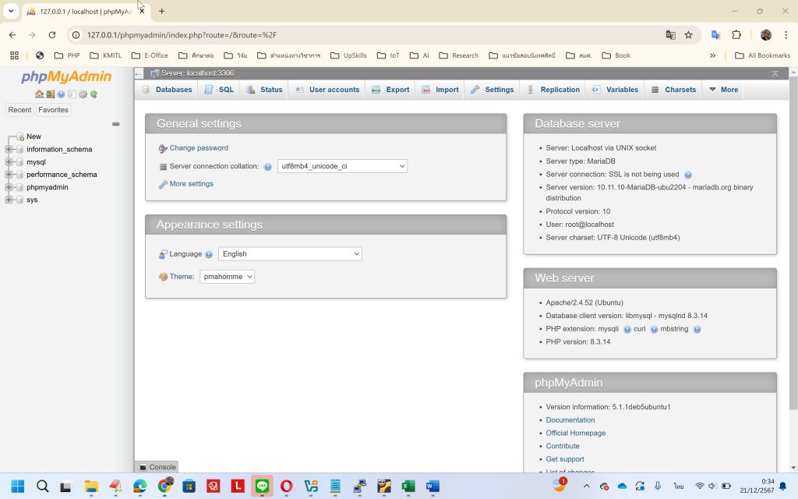Click the log out (empty session data) icon
This screenshot has height=499, width=798.
51,94
